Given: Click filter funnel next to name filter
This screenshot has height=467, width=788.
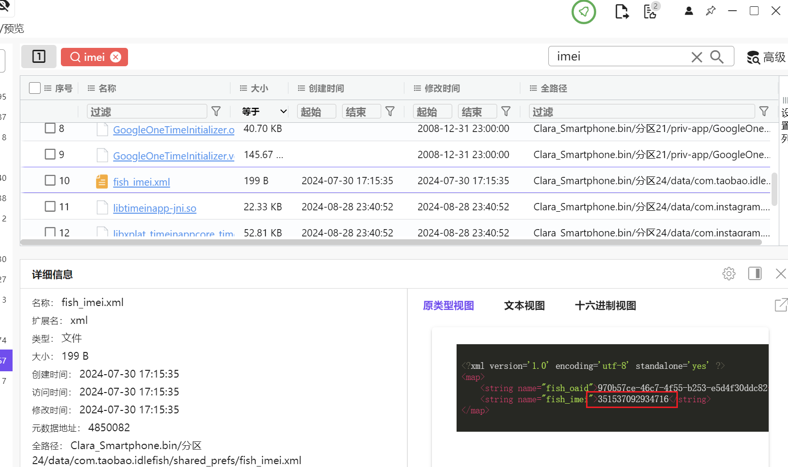Looking at the screenshot, I should [x=216, y=112].
